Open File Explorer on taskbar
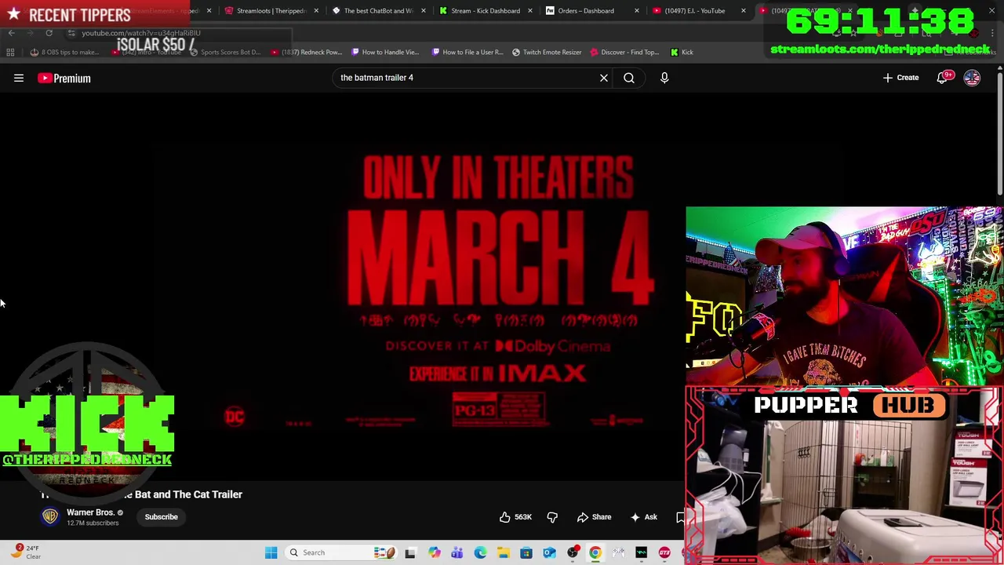This screenshot has width=1004, height=565. pyautogui.click(x=503, y=552)
